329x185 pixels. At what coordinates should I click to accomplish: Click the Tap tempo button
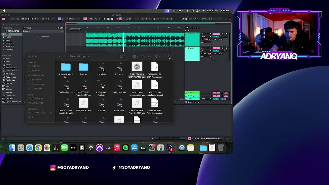(x=18, y=19)
